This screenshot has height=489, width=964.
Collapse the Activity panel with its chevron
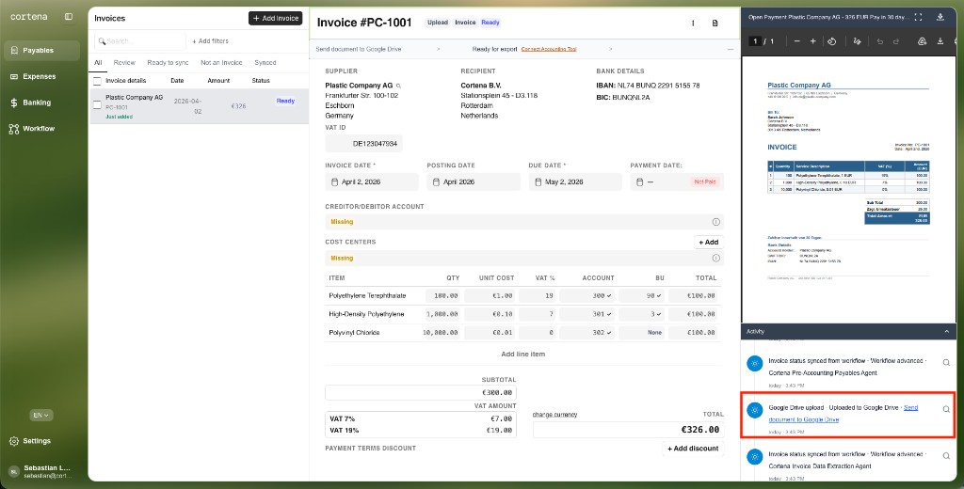946,331
